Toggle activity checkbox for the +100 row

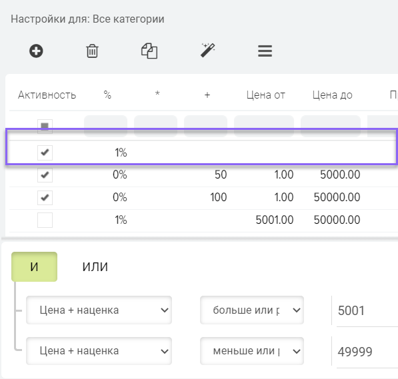coord(45,198)
